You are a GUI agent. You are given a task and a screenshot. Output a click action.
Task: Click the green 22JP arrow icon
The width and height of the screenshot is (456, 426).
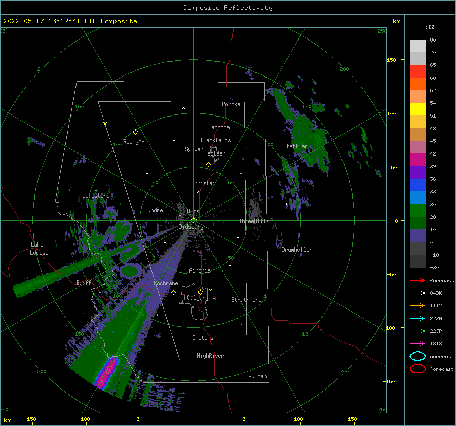[417, 331]
